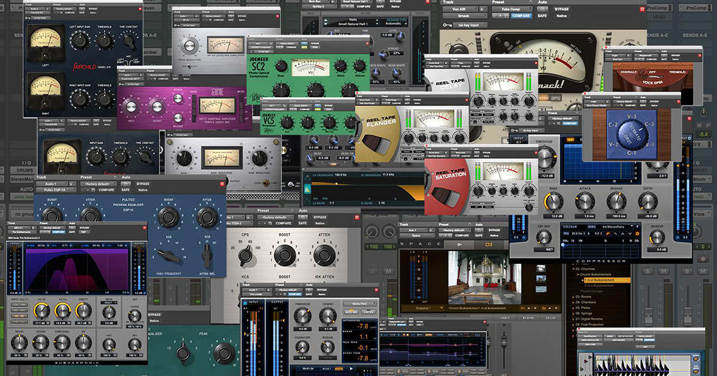Click the play arrow in the Space toolbar
The width and height of the screenshot is (717, 376).
point(459,245)
